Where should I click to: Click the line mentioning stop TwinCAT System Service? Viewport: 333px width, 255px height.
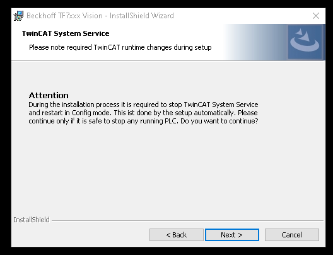click(143, 105)
